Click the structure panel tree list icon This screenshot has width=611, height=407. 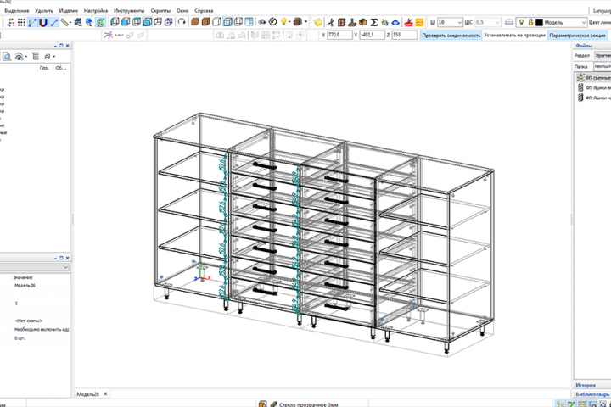(36, 57)
